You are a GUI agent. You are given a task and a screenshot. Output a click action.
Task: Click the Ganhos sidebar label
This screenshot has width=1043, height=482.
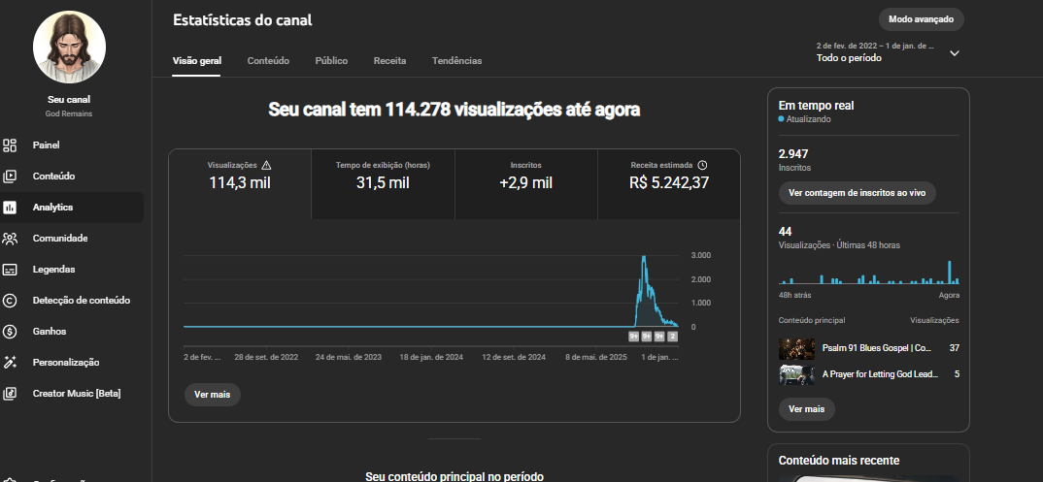pyautogui.click(x=50, y=332)
